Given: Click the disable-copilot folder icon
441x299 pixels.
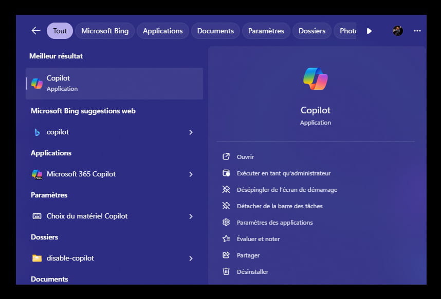Looking at the screenshot, I should click(37, 258).
